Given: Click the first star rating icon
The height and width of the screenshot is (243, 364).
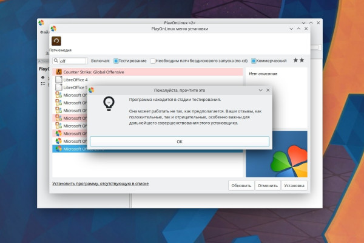Looking at the screenshot, I should click(x=295, y=60).
